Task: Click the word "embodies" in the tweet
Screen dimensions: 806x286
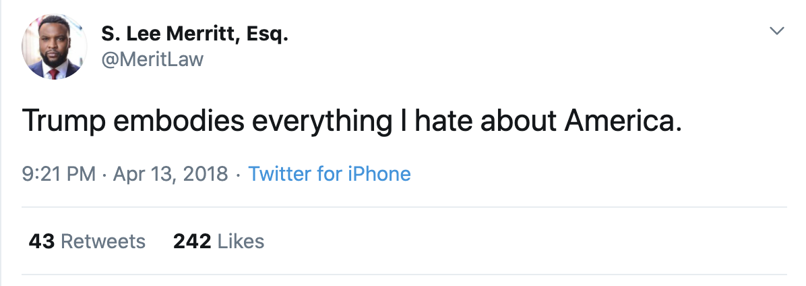Action: click(x=179, y=120)
